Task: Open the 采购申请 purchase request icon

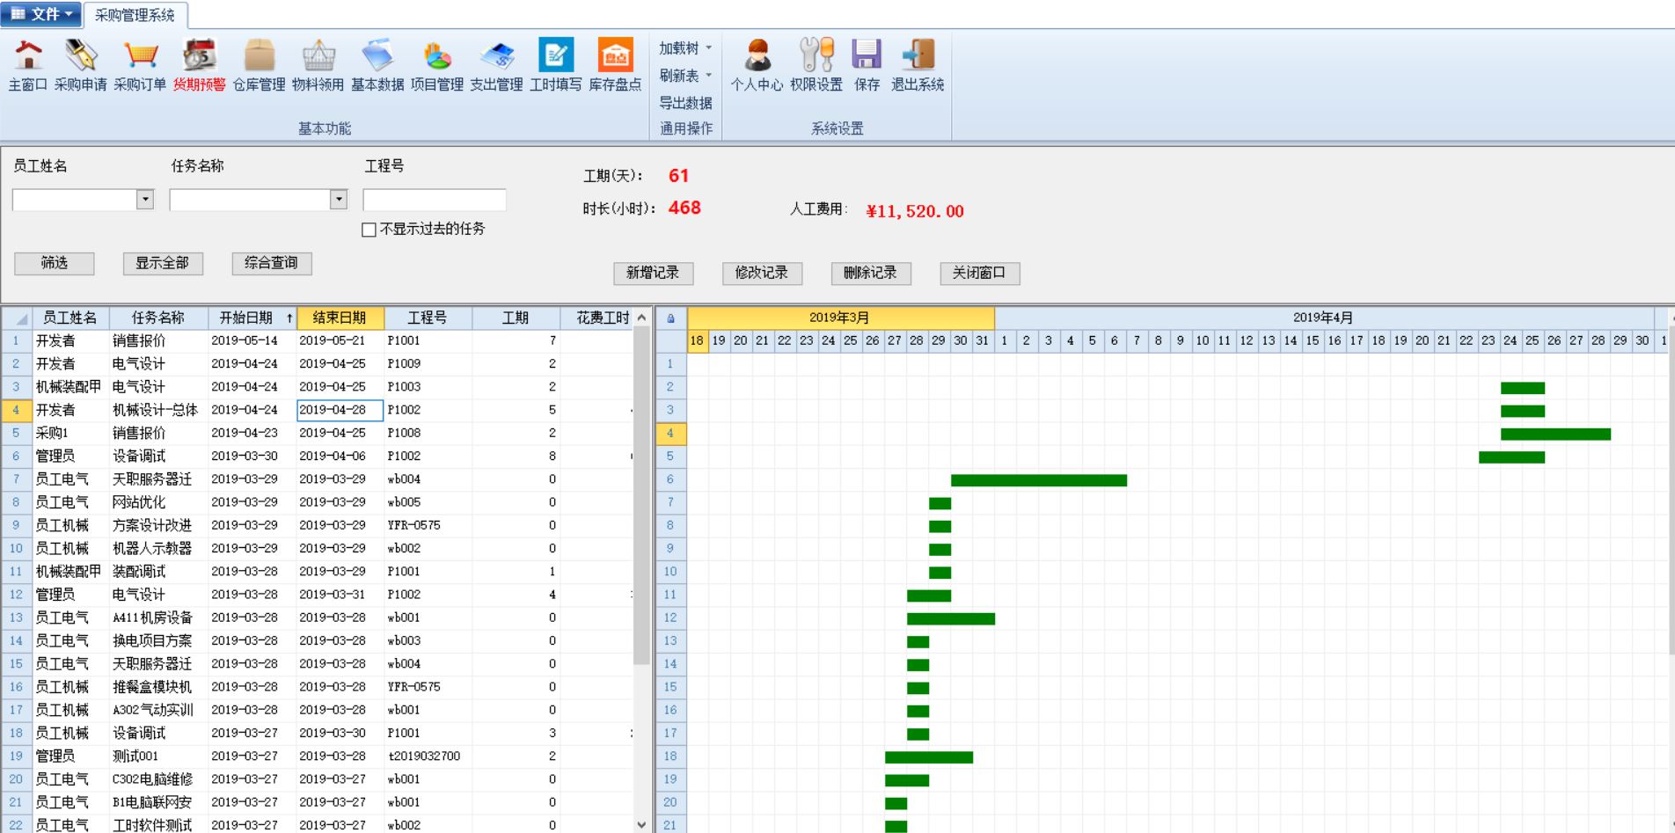Action: click(x=80, y=57)
